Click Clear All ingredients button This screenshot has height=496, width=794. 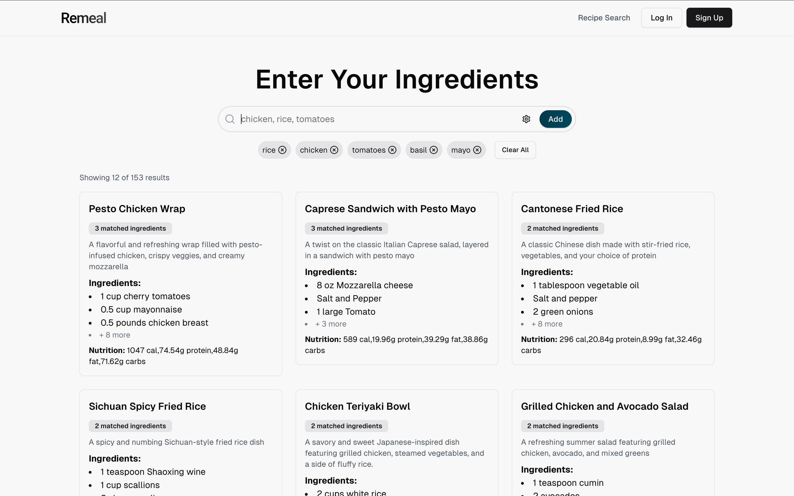515,150
